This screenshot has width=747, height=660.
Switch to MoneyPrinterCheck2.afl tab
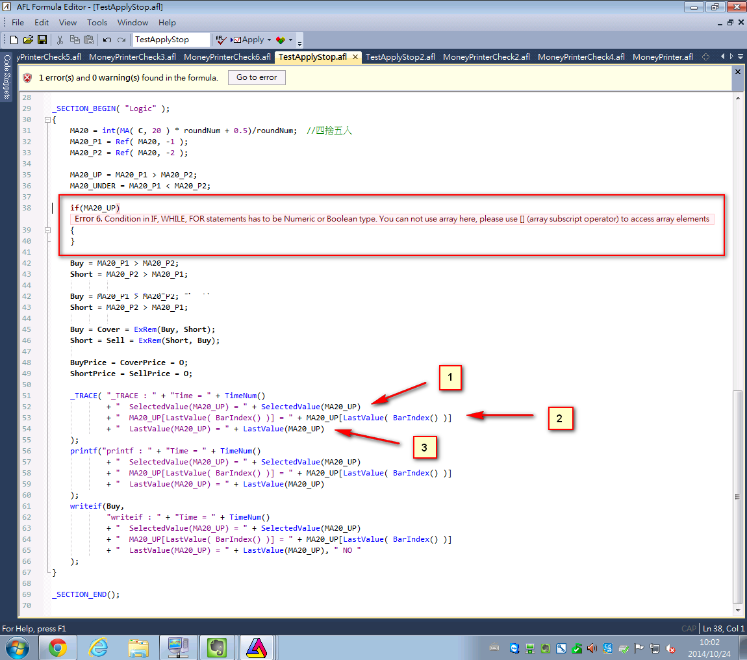487,57
